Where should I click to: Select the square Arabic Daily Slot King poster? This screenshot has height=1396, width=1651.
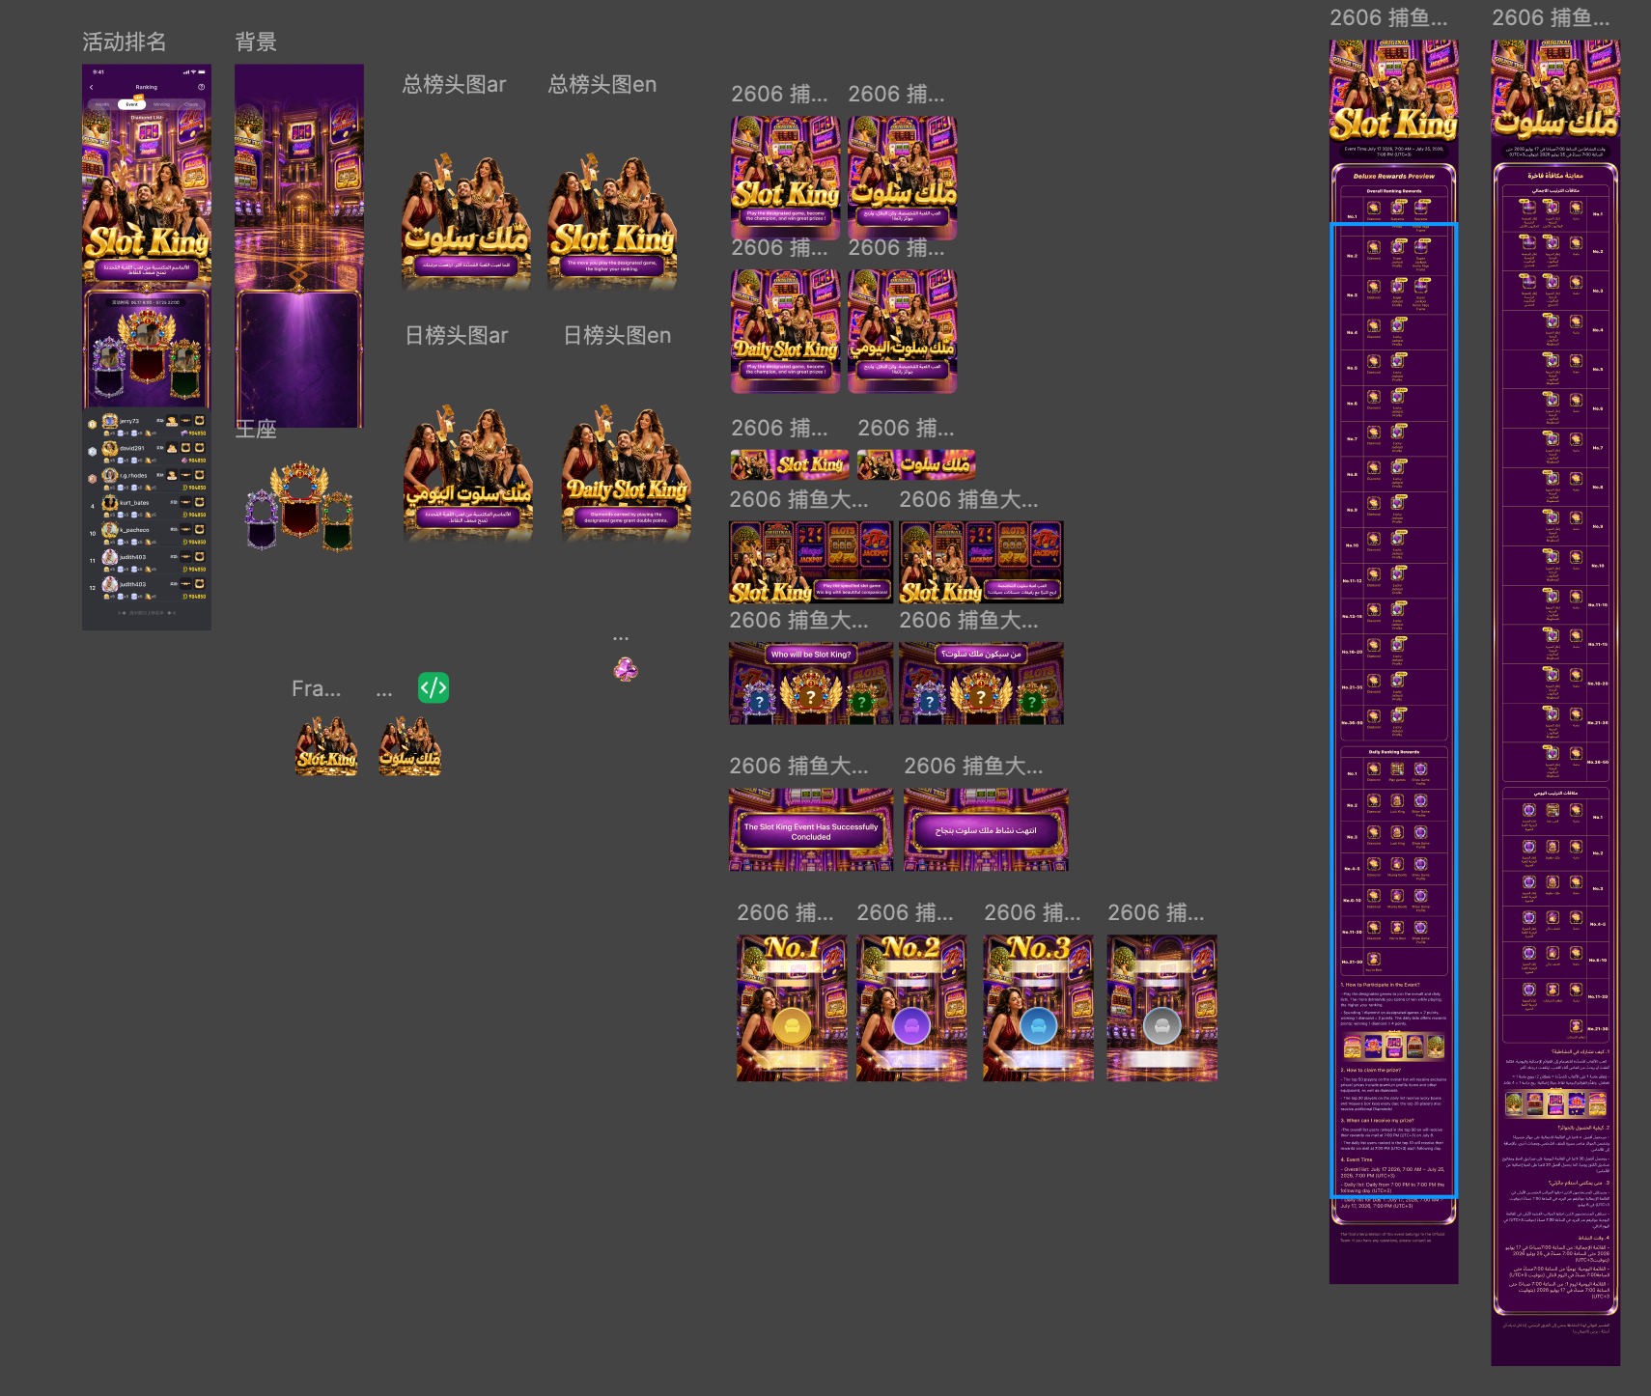point(903,331)
